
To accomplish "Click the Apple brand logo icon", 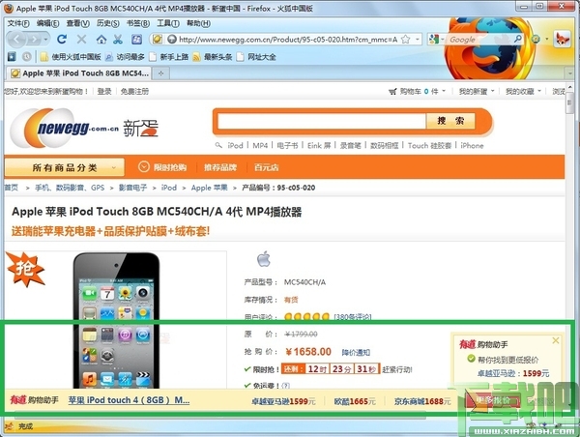I will tap(264, 259).
